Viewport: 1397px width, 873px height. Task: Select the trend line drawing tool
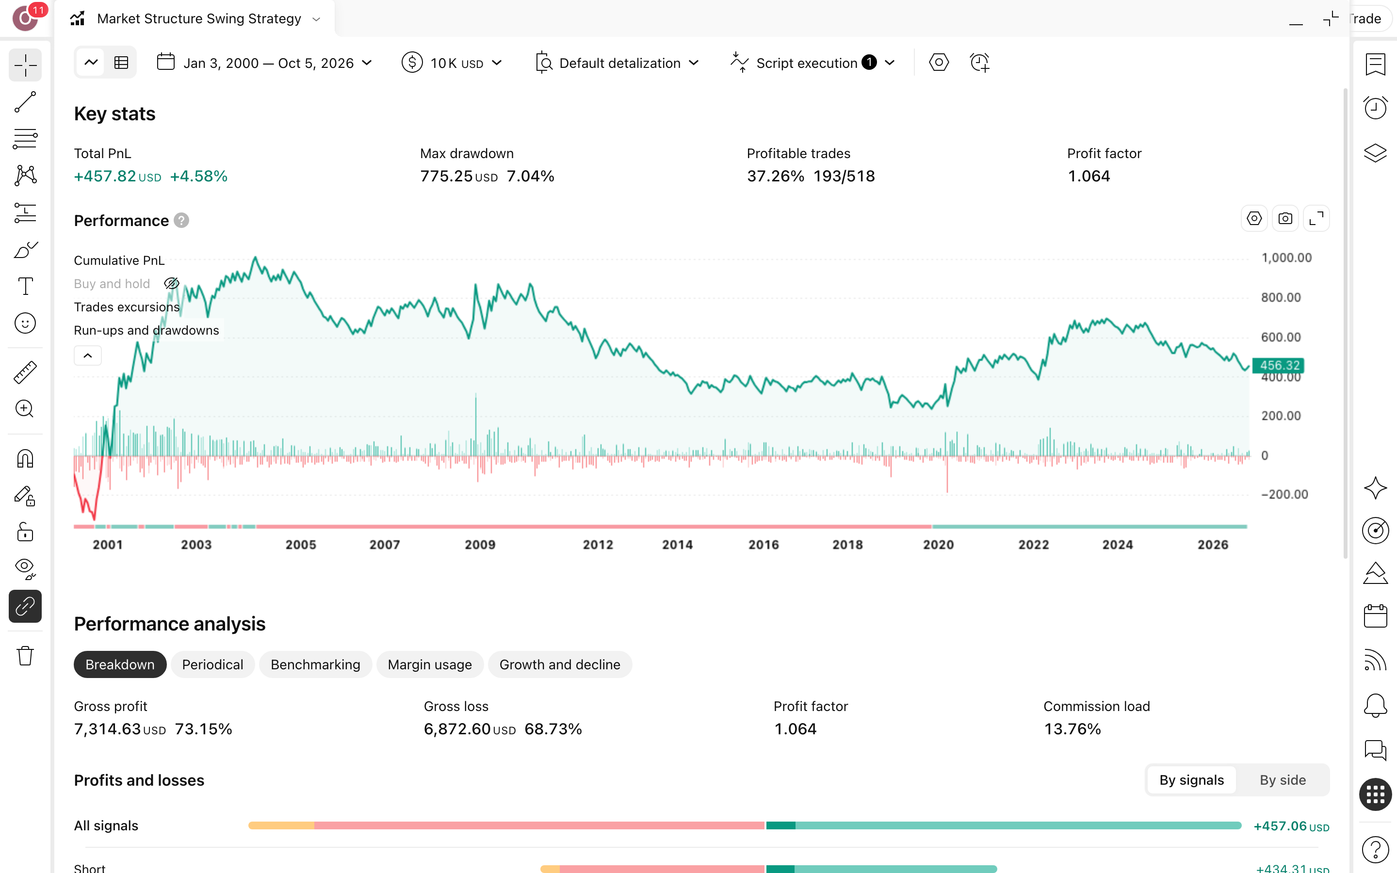[25, 102]
